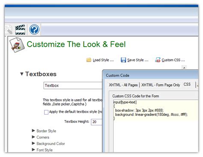Open Load Style dialog
Image resolution: width=203 pixels, height=157 pixels.
point(100,60)
